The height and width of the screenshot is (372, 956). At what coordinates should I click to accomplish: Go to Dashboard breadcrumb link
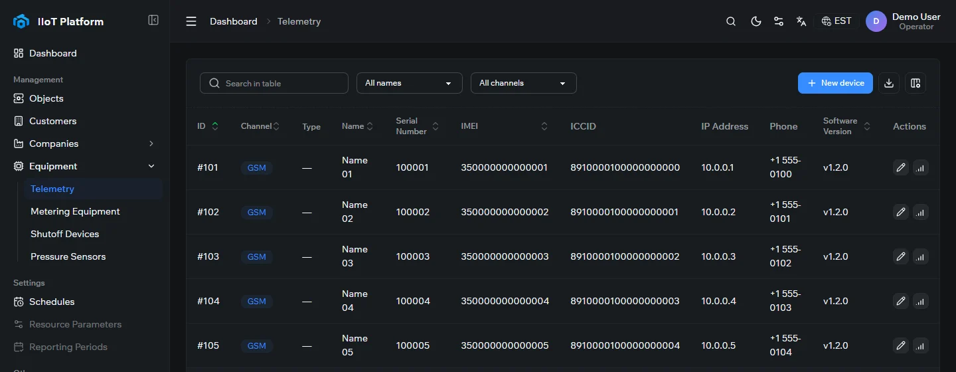pyautogui.click(x=234, y=21)
